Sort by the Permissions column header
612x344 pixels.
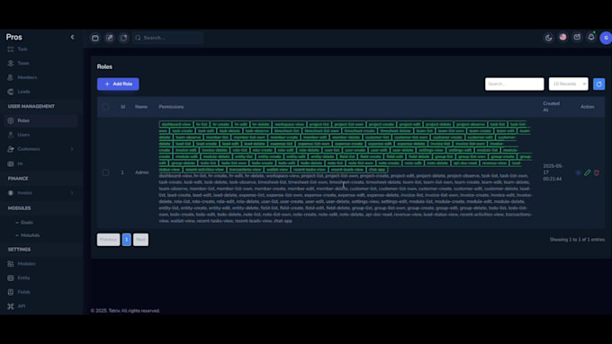(171, 107)
